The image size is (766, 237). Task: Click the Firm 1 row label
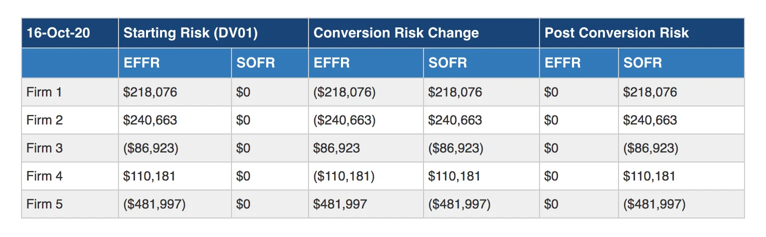44,92
